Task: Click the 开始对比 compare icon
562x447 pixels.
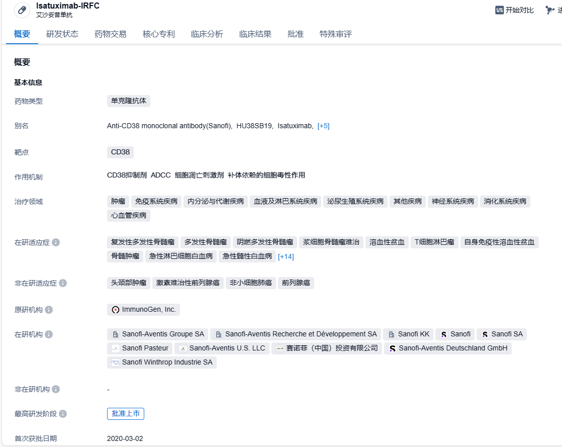Action: click(499, 10)
